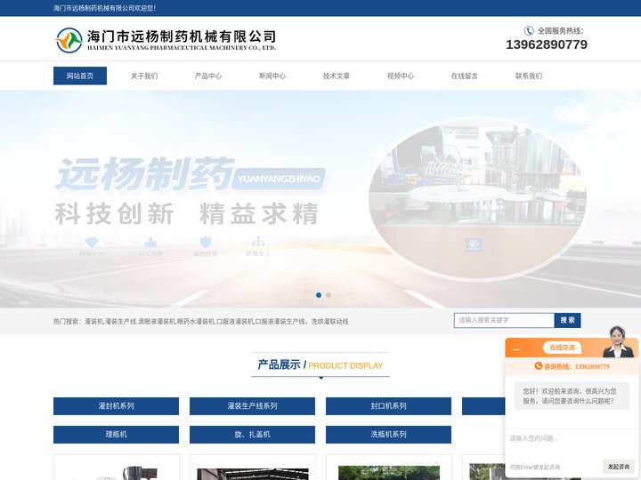Screen dimensions: 641x480
Task: Click the top bar welcome message text
Action: (x=105, y=8)
